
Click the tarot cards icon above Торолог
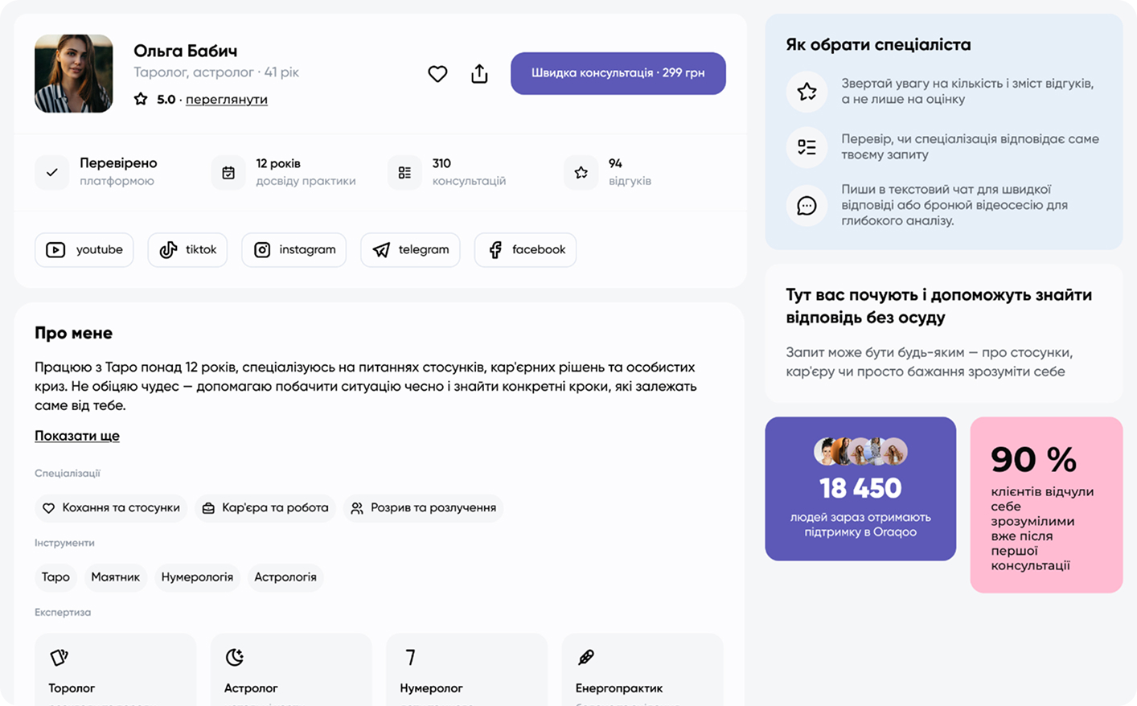pyautogui.click(x=59, y=657)
